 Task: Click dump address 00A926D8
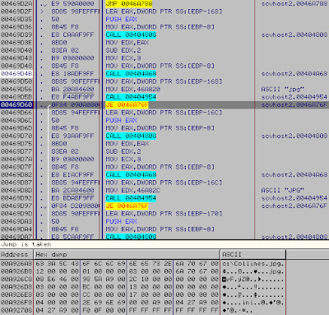click(x=16, y=287)
